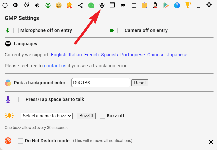Viewport: 217px width, 150px height.
Task: Close settings panel with X icon
Action: (x=211, y=142)
